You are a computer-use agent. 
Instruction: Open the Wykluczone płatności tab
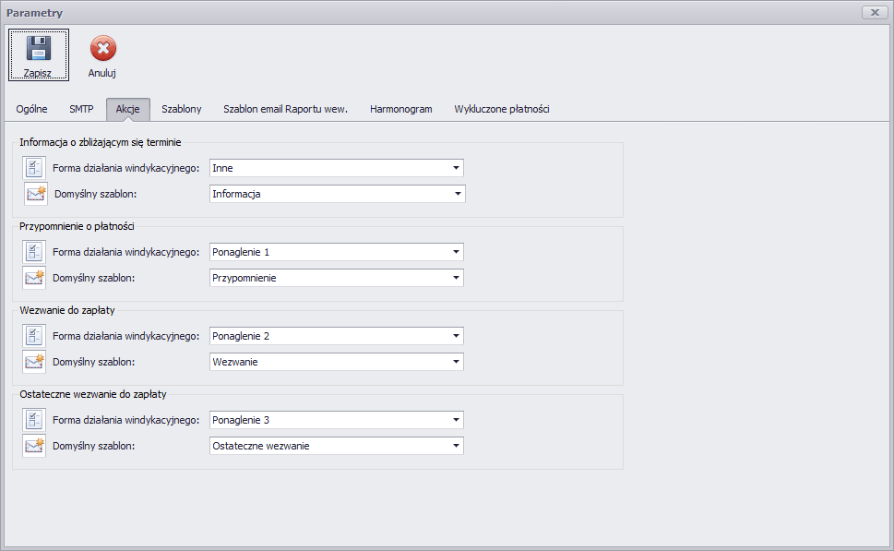pos(502,109)
